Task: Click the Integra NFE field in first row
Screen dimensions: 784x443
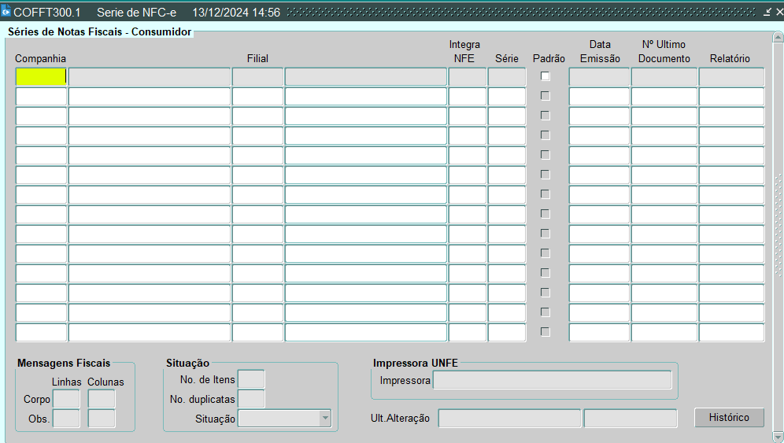Action: pyautogui.click(x=468, y=76)
